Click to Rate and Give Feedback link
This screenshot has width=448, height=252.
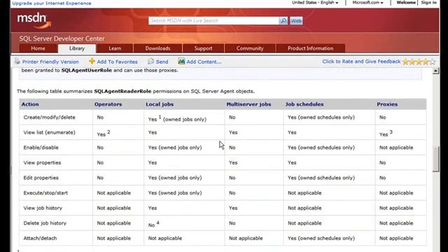click(361, 62)
